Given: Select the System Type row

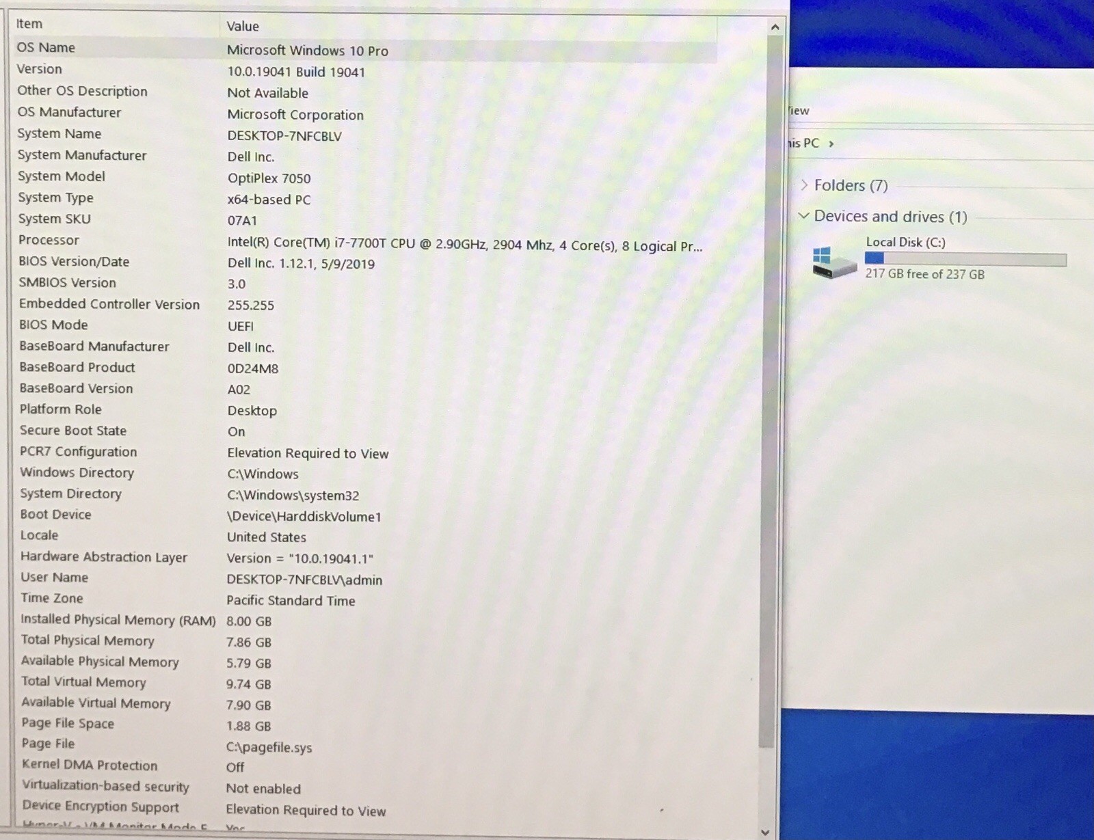Looking at the screenshot, I should (x=366, y=198).
